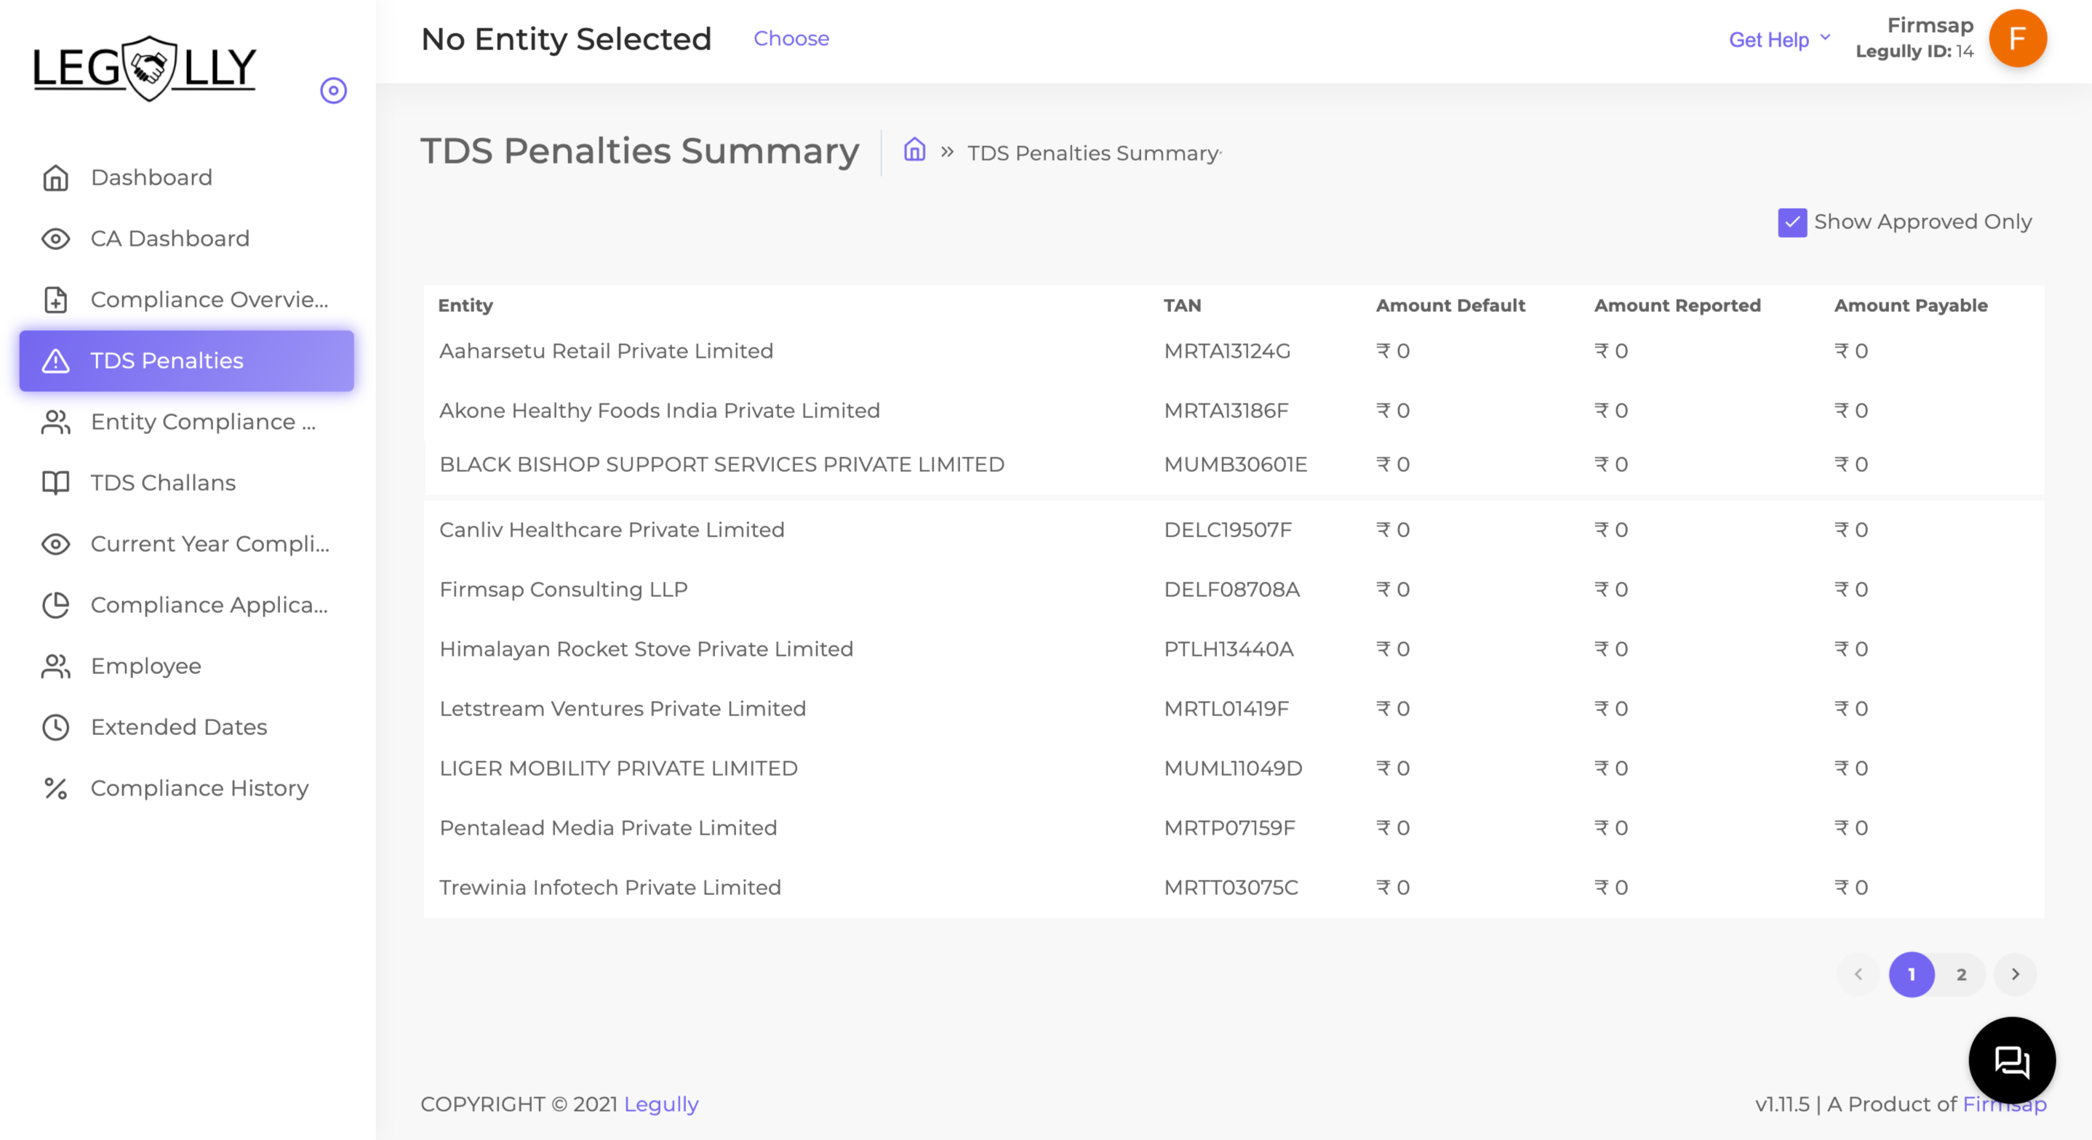Select Firmsap Consulting LLP row
This screenshot has height=1140, width=2092.
[1234, 589]
